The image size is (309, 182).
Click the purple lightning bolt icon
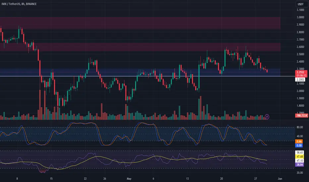tap(267, 117)
